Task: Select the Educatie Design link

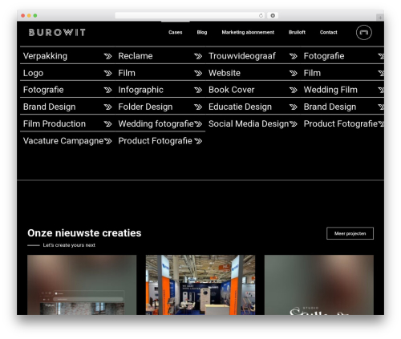Action: 240,107
